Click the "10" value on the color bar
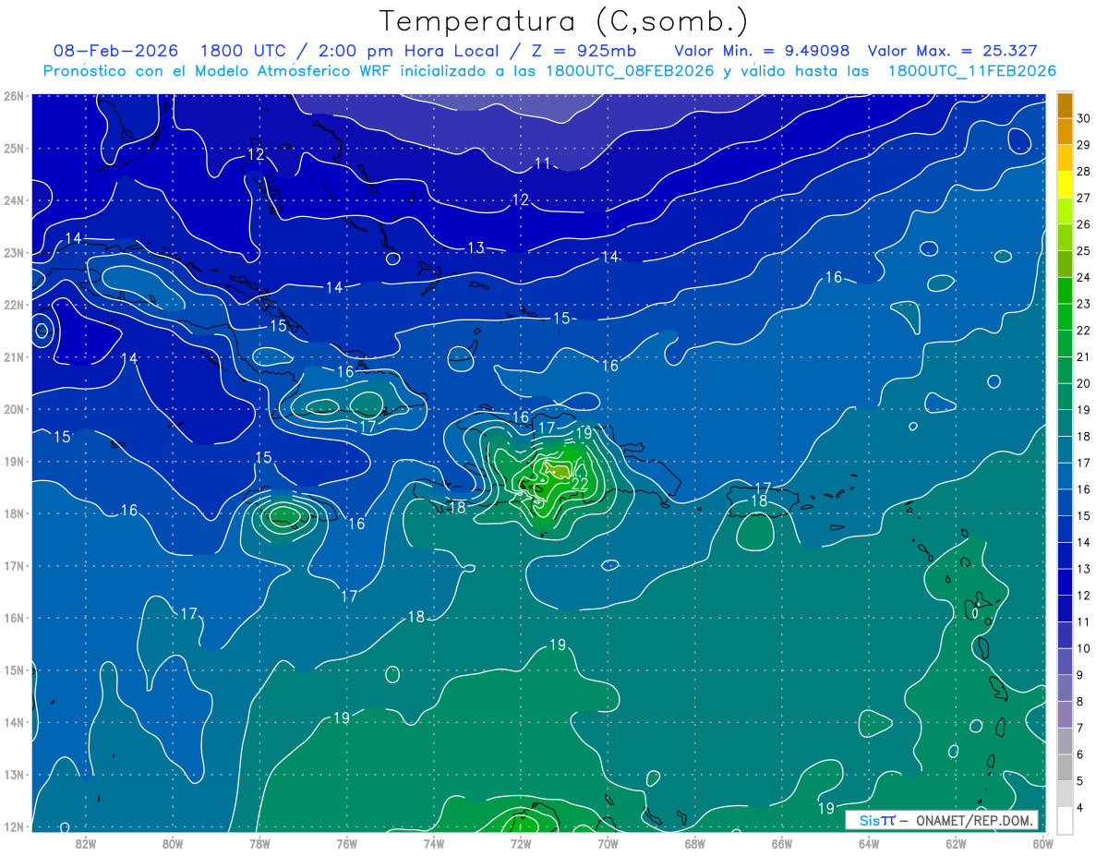 click(1084, 649)
